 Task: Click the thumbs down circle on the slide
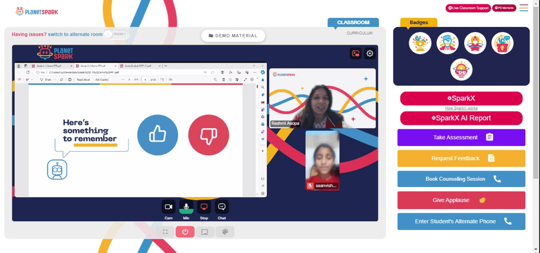(x=208, y=135)
